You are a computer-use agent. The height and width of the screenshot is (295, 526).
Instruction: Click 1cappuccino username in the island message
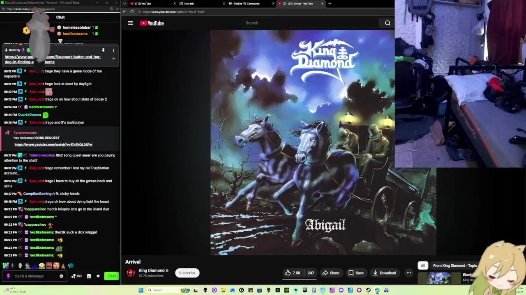(x=35, y=209)
